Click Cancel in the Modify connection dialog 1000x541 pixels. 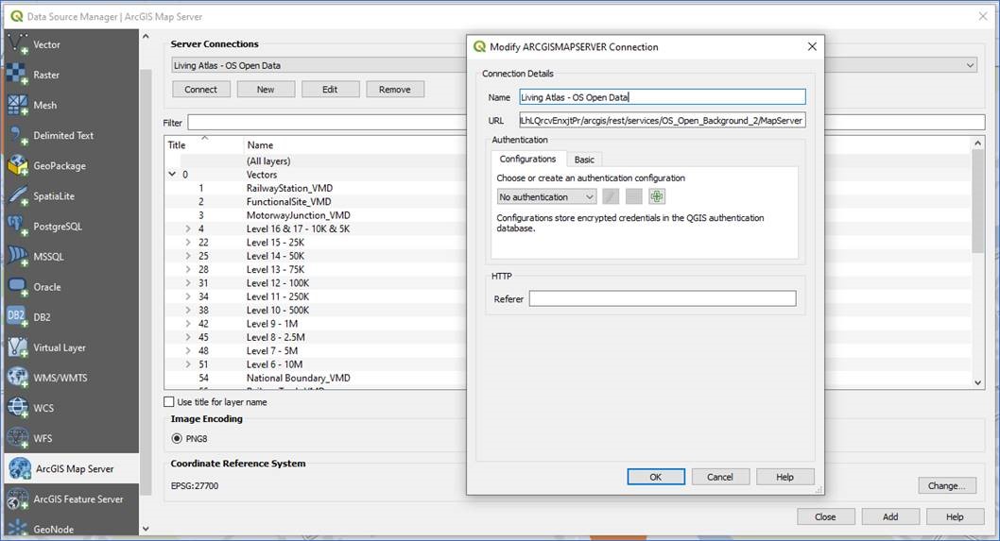click(x=720, y=477)
